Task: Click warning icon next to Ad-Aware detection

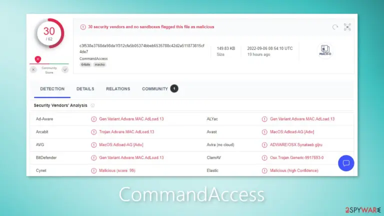Action: pos(94,119)
